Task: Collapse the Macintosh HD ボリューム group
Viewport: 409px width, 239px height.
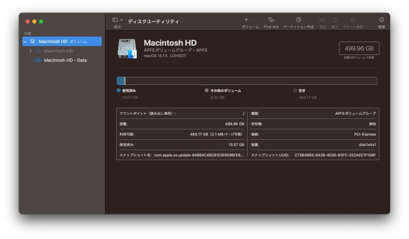Action: (x=26, y=41)
